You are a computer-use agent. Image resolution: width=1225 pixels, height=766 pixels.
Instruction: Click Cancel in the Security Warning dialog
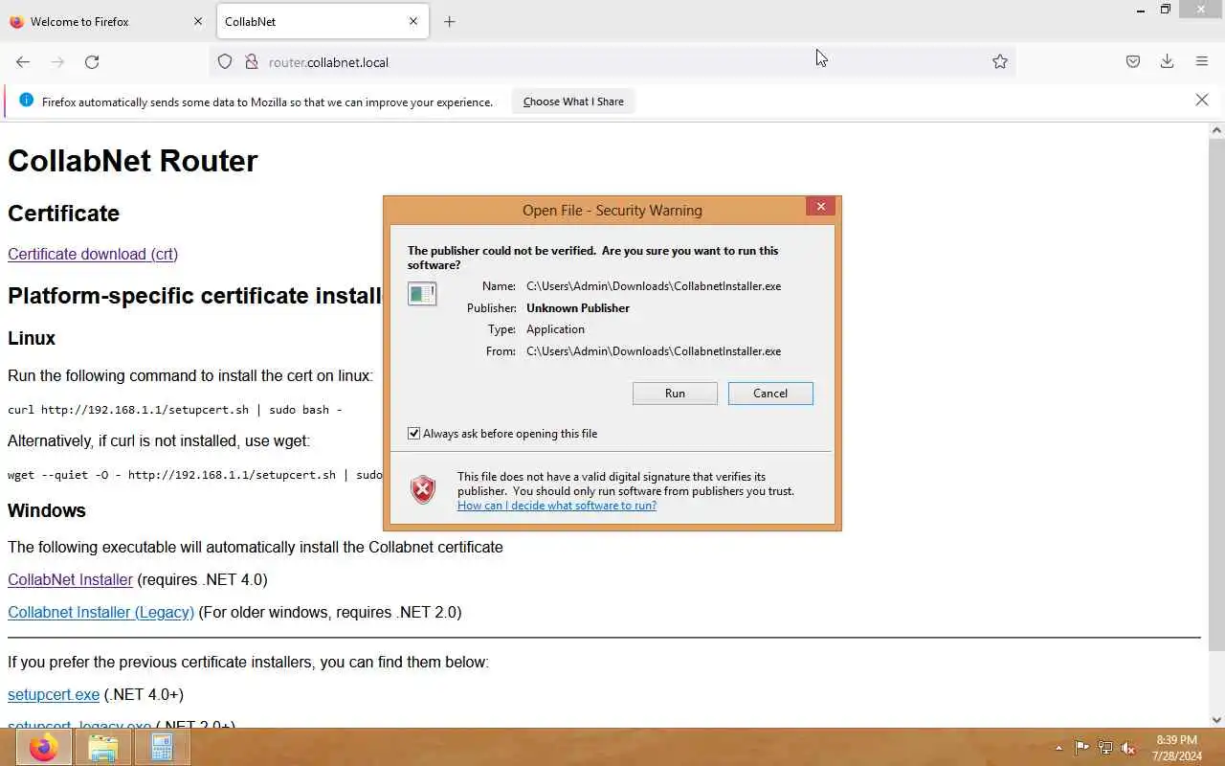click(x=770, y=394)
